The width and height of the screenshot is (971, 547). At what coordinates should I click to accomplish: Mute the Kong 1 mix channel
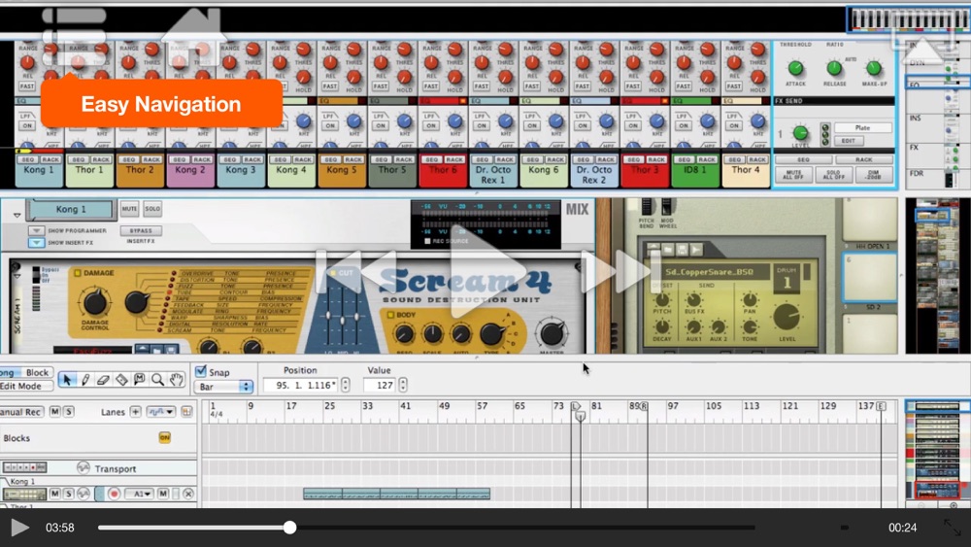coord(129,209)
